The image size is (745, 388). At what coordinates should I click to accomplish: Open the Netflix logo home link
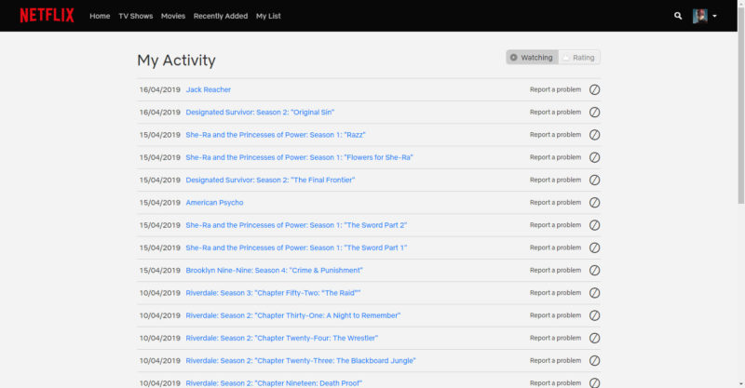[47, 16]
